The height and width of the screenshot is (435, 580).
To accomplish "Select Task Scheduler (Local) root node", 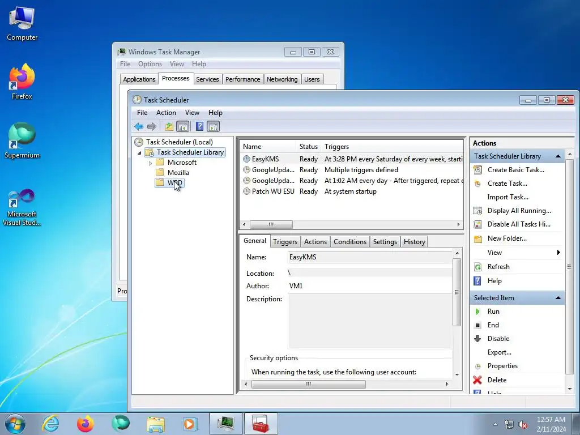I will tap(180, 142).
